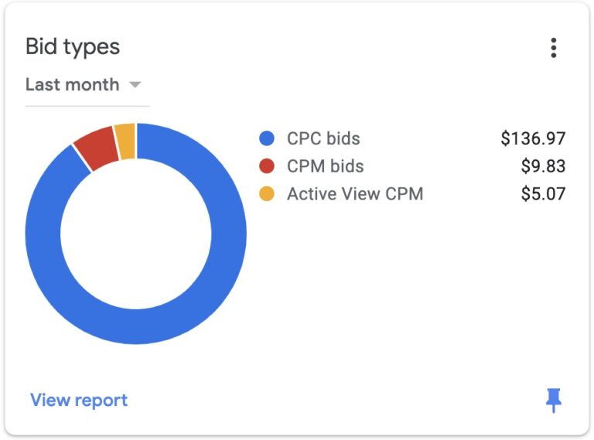The height and width of the screenshot is (440, 594).
Task: Open the View report link
Action: coord(79,400)
